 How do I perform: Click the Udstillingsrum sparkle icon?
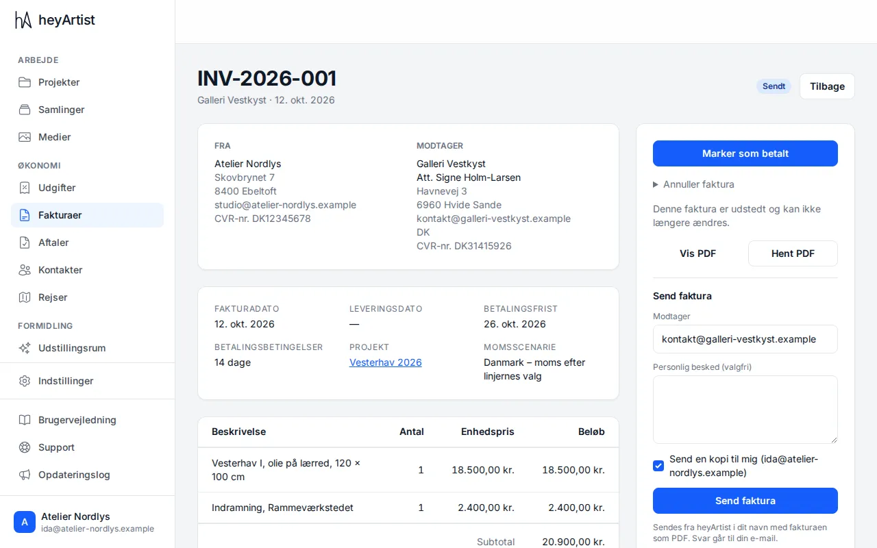click(x=25, y=348)
